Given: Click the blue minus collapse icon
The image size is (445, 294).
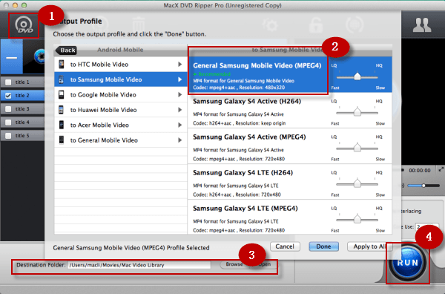Looking at the screenshot, I should coord(12,58).
